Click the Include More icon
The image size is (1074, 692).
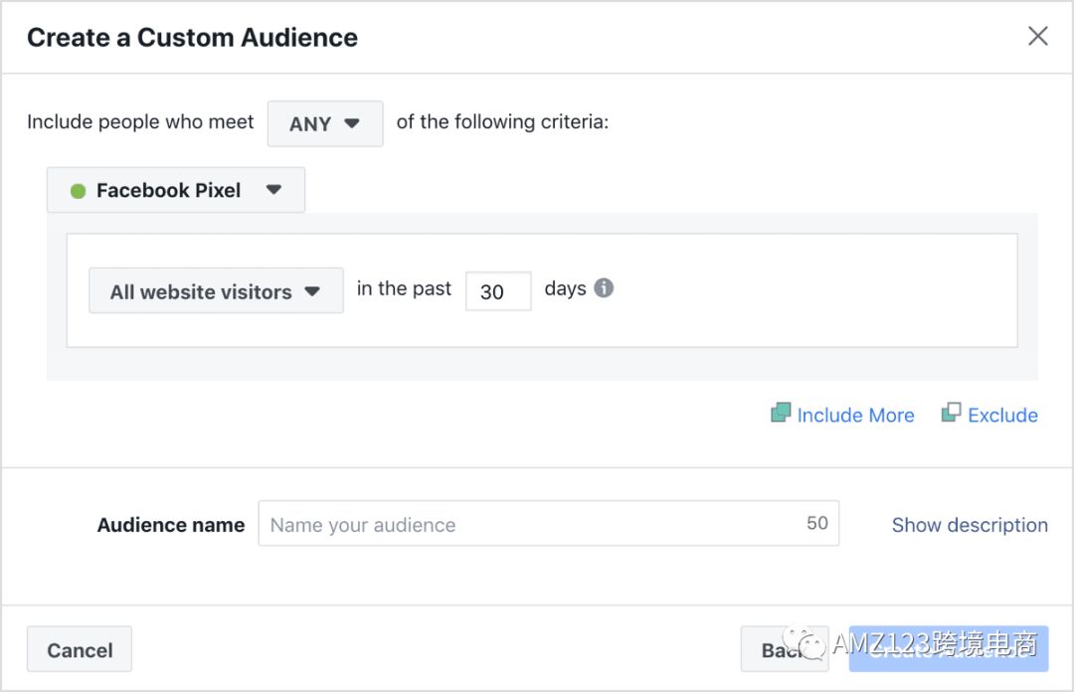point(781,413)
